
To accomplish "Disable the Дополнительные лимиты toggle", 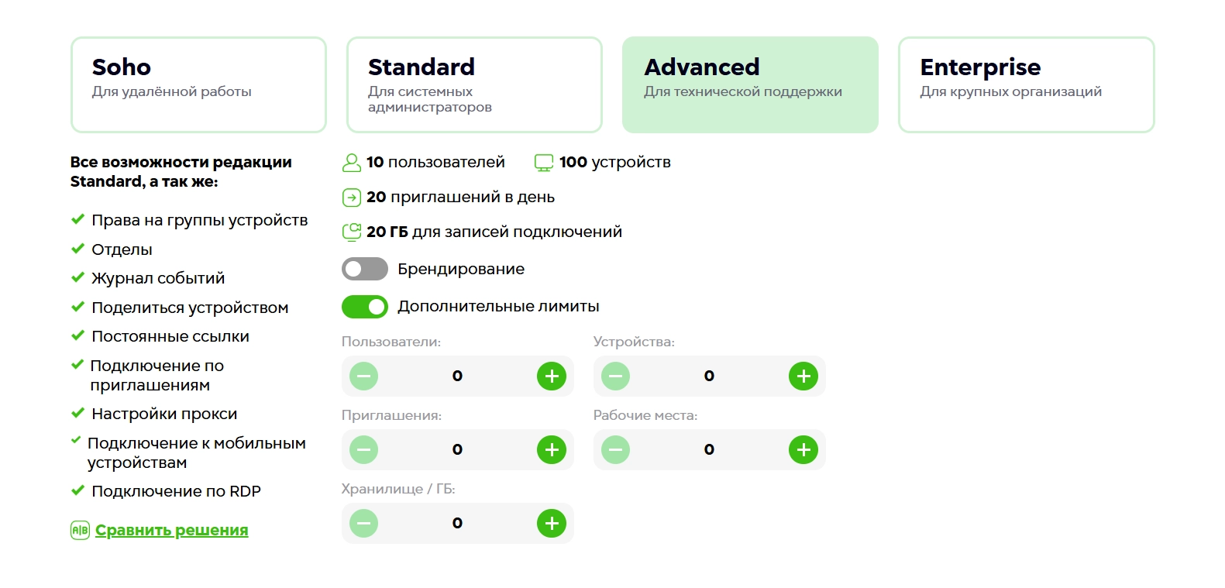I will tap(365, 307).
